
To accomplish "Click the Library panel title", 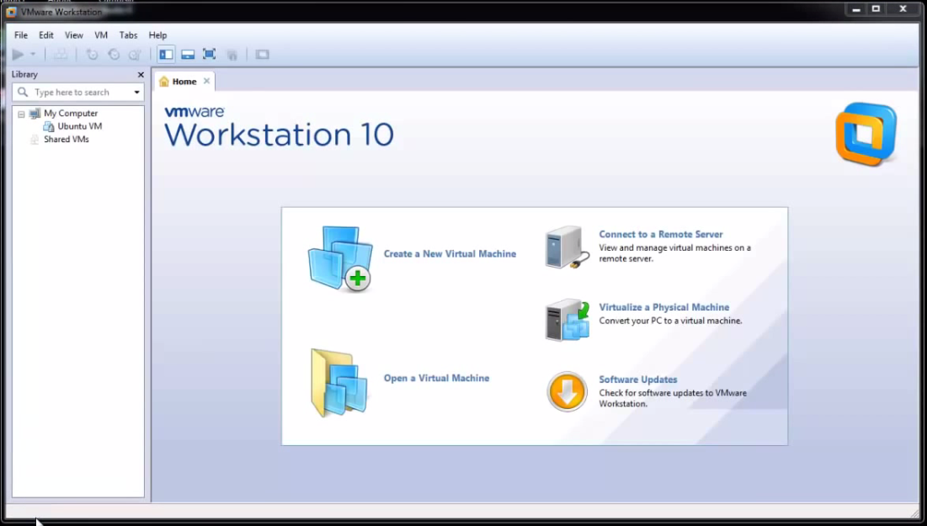I will click(x=24, y=74).
